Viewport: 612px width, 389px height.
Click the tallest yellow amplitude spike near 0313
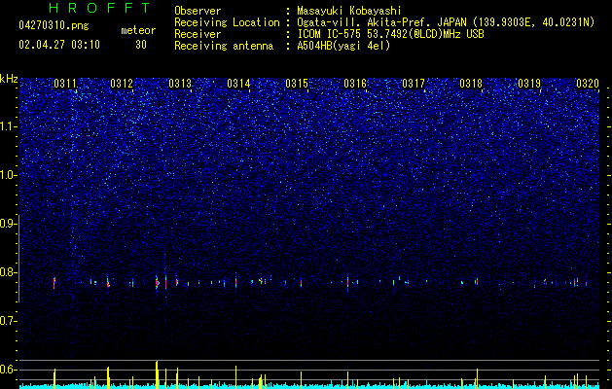157,374
